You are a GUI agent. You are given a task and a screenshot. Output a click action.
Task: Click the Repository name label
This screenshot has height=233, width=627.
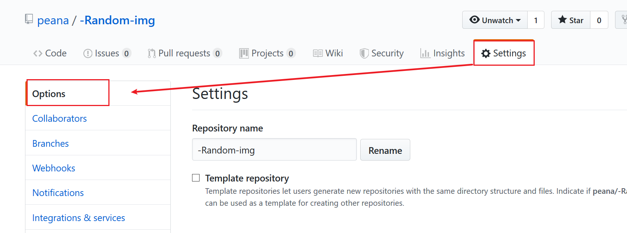[228, 128]
